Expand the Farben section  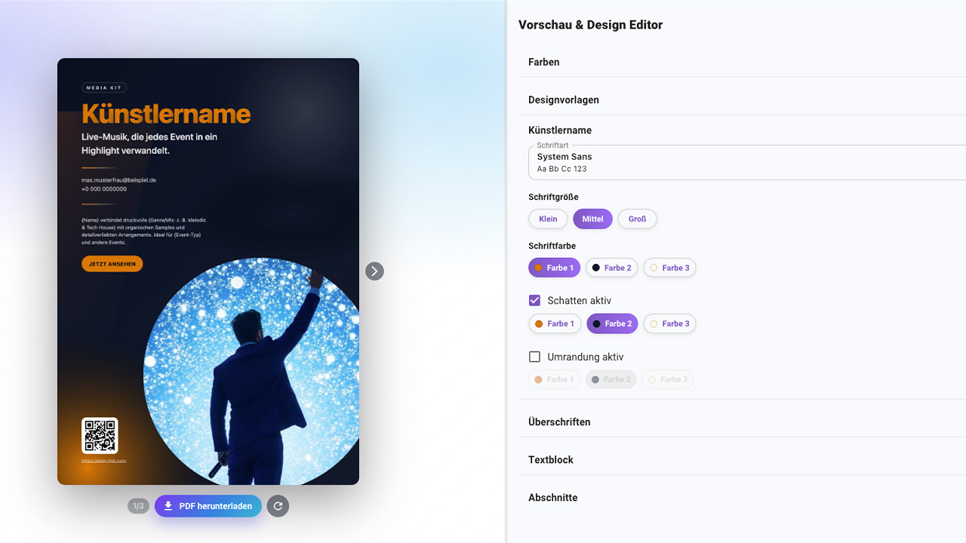[742, 62]
